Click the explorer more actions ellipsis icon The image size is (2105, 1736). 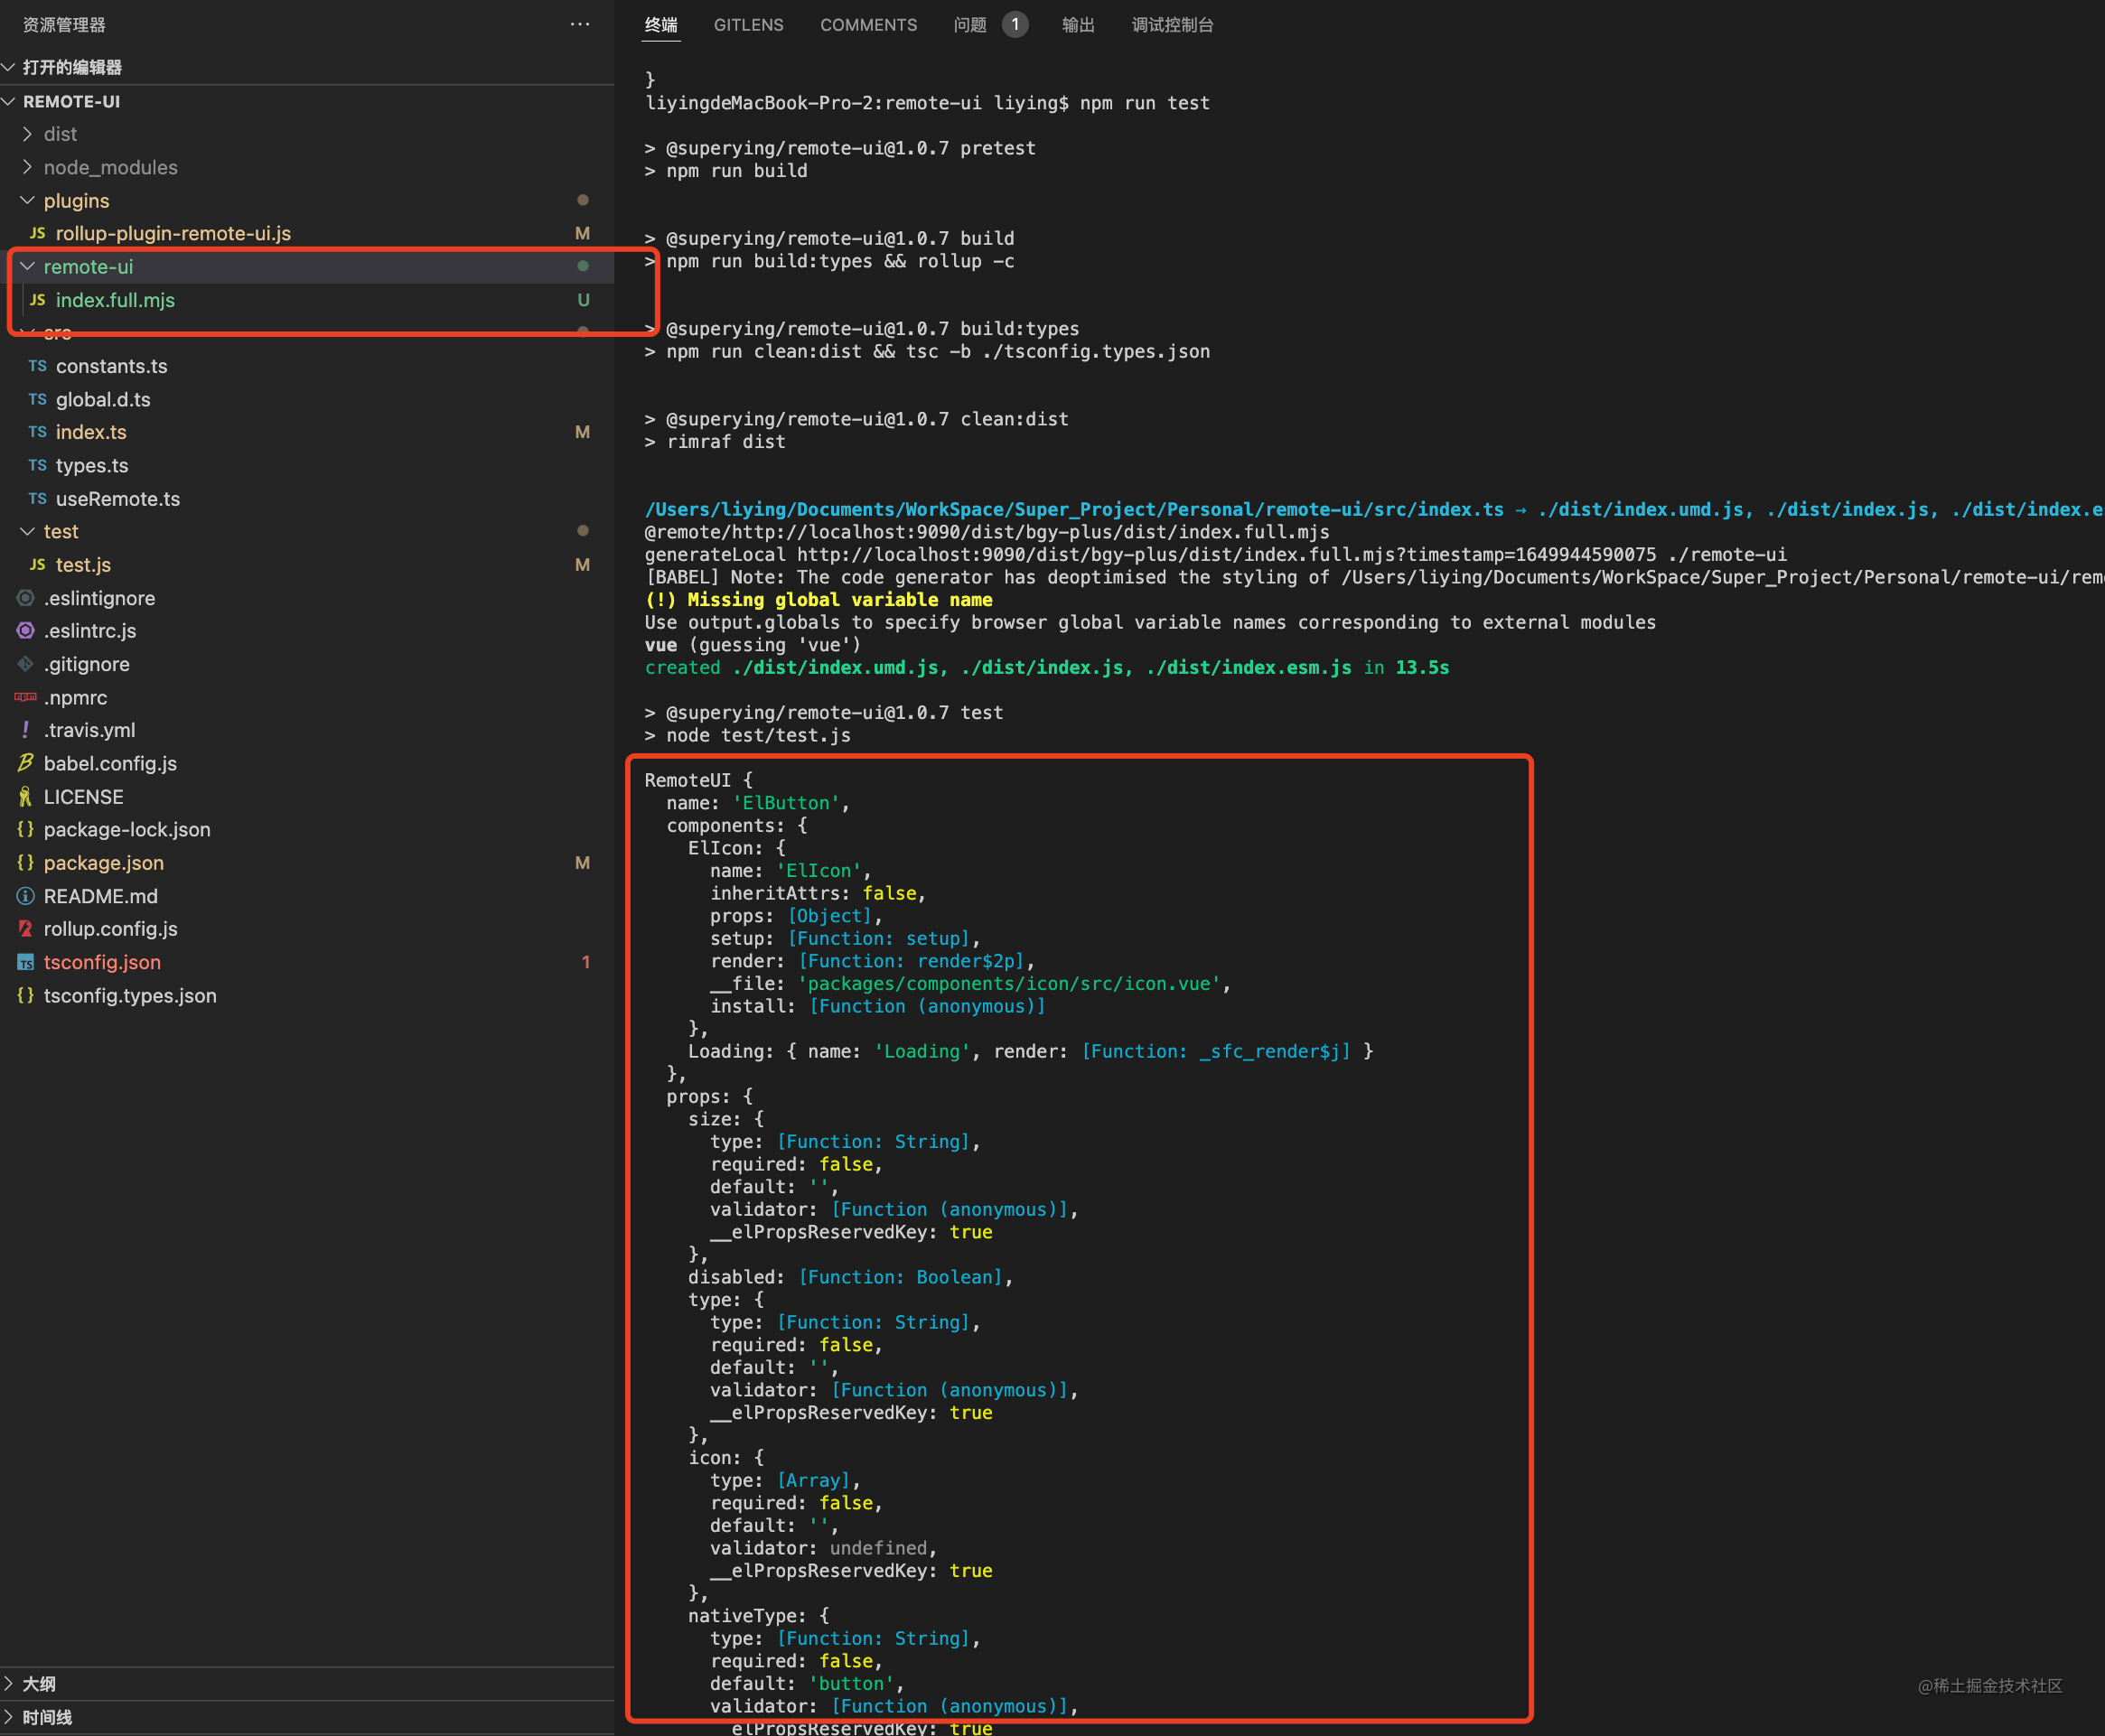tap(580, 24)
